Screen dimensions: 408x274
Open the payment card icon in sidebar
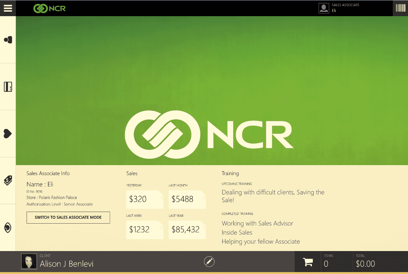[8, 87]
